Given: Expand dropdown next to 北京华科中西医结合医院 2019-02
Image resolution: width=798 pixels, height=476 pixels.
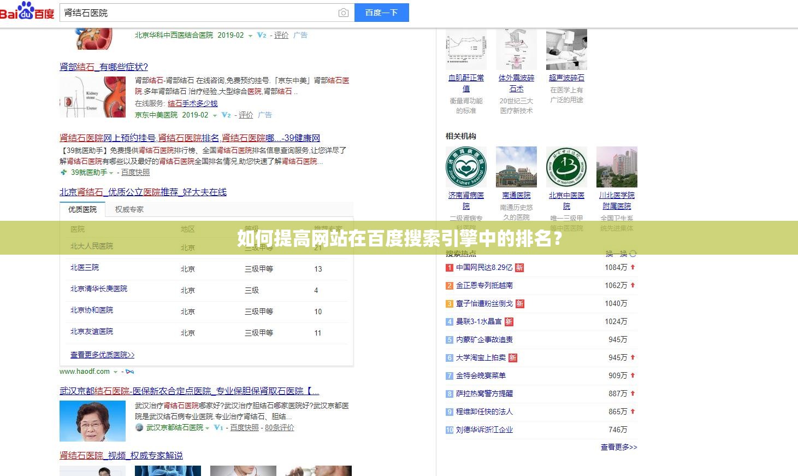Looking at the screenshot, I should [x=251, y=36].
